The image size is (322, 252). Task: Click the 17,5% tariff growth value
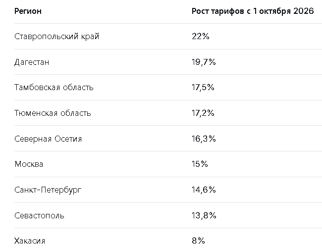point(203,88)
